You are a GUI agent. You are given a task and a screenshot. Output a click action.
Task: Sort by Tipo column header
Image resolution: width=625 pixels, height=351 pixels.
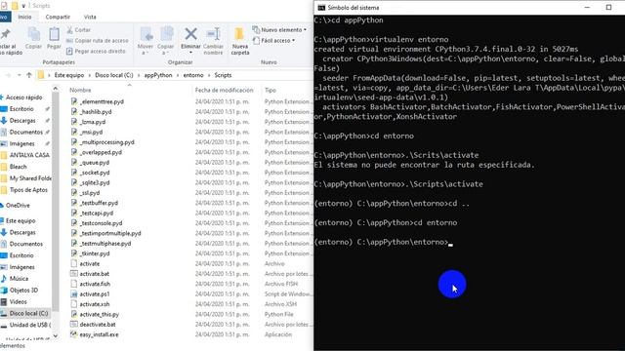pos(271,91)
